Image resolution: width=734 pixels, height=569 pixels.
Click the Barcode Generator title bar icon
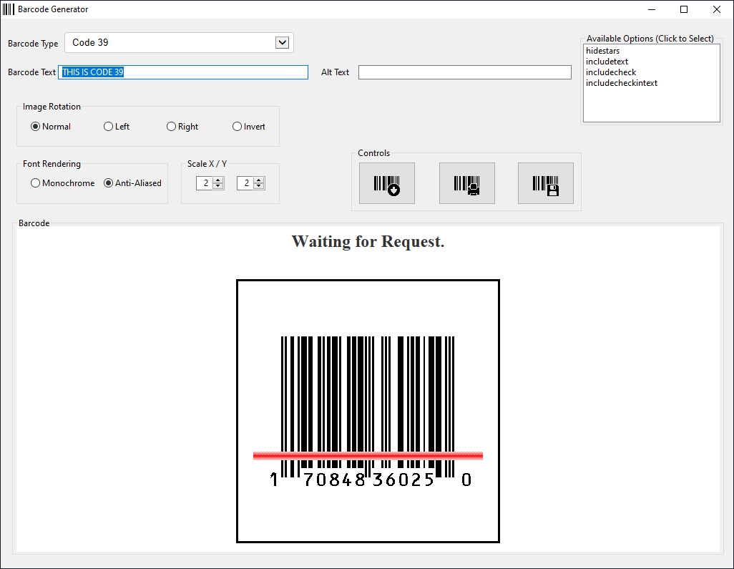9,9
